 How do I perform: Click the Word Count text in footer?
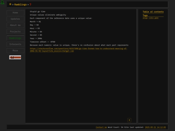pos(115,127)
